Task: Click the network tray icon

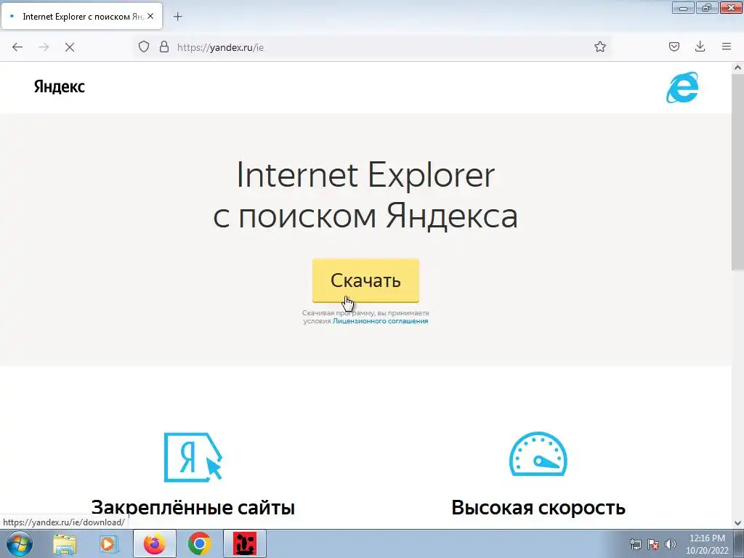Action: pyautogui.click(x=635, y=544)
